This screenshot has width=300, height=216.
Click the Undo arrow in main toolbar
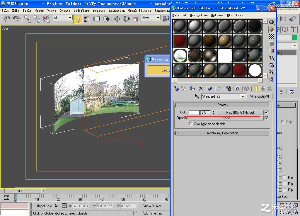coord(7,19)
